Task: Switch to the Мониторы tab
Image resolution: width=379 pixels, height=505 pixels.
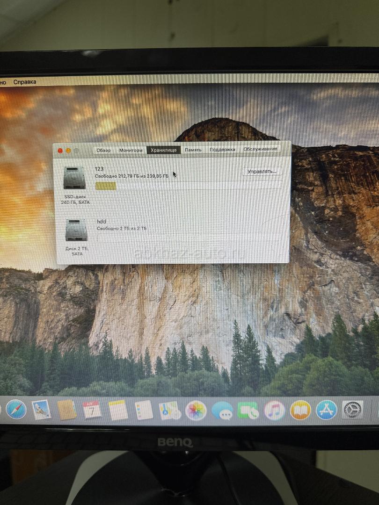Action: tap(131, 151)
